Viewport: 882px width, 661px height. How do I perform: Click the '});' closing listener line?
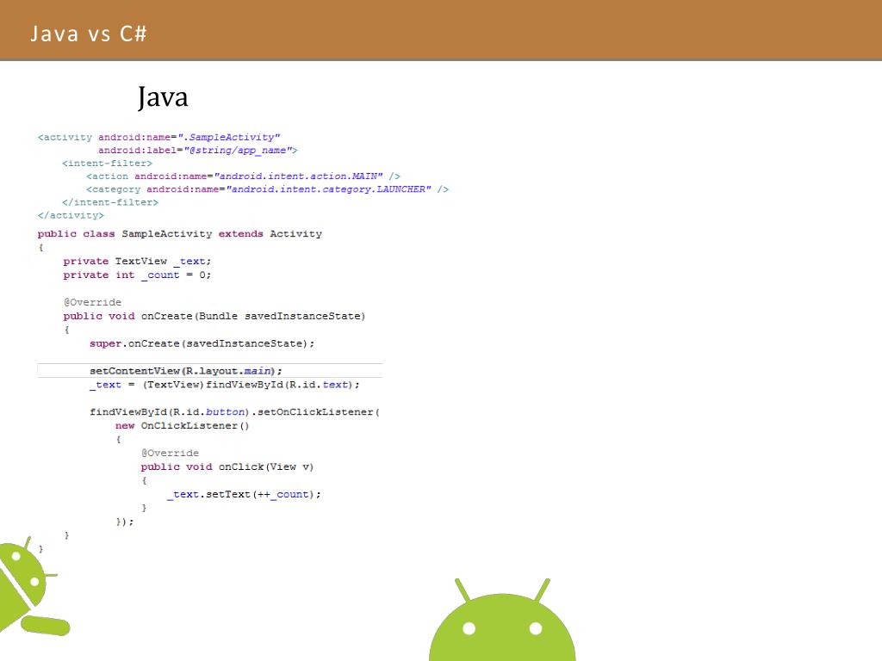point(125,522)
